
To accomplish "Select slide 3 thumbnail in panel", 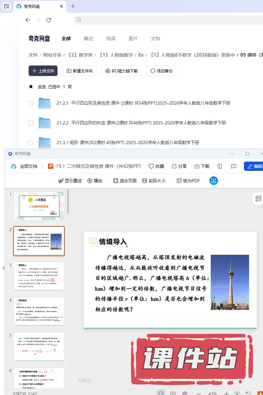I will pyautogui.click(x=39, y=276).
